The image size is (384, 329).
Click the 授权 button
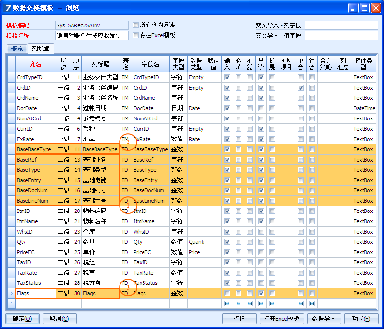click(x=239, y=318)
